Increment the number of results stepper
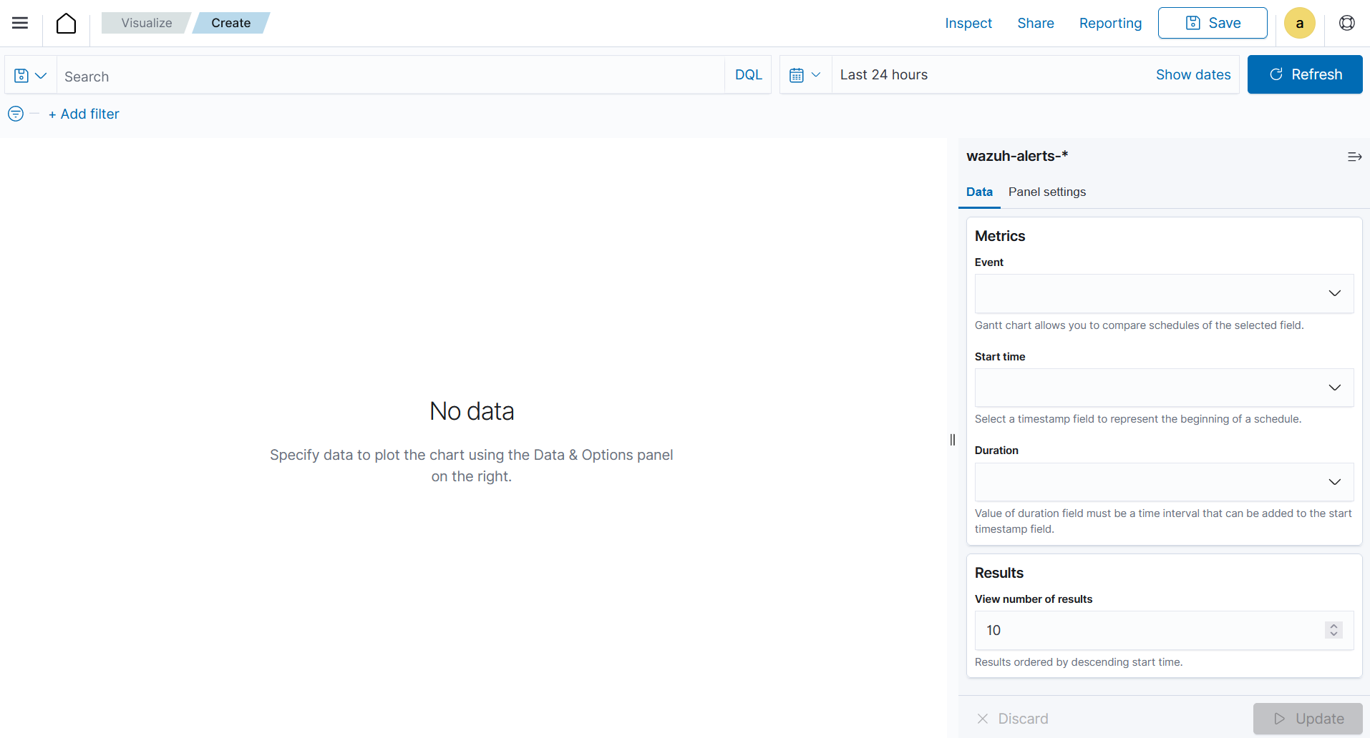The height and width of the screenshot is (738, 1370). [x=1333, y=626]
